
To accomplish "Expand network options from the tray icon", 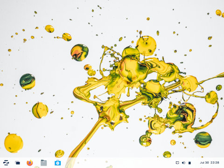I will pos(177,163).
